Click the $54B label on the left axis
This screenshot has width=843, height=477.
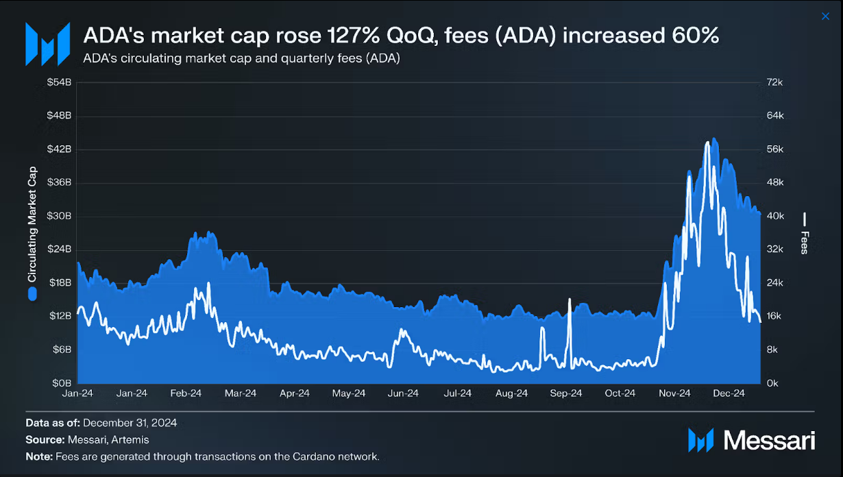coord(59,82)
